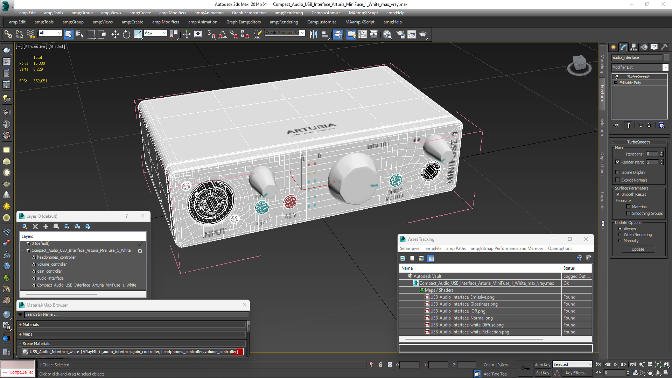Add a new layer with plus icon
672x378 pixels.
pos(46,226)
